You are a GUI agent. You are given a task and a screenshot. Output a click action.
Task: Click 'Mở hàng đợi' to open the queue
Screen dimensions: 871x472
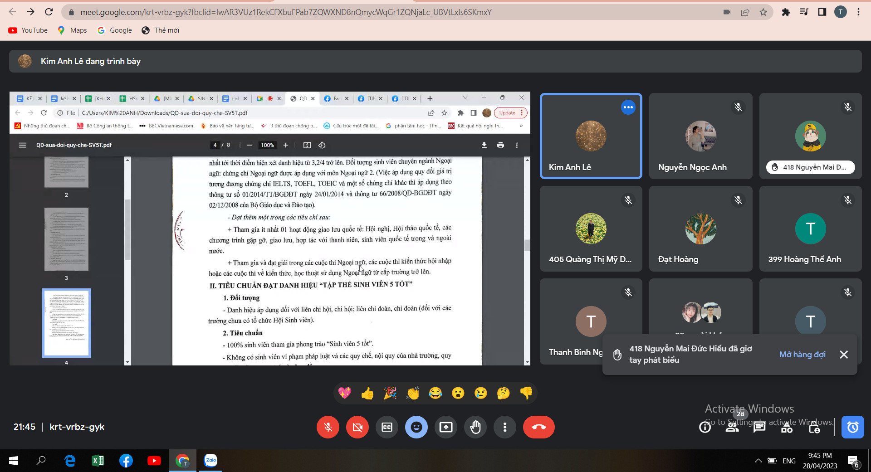tap(802, 355)
